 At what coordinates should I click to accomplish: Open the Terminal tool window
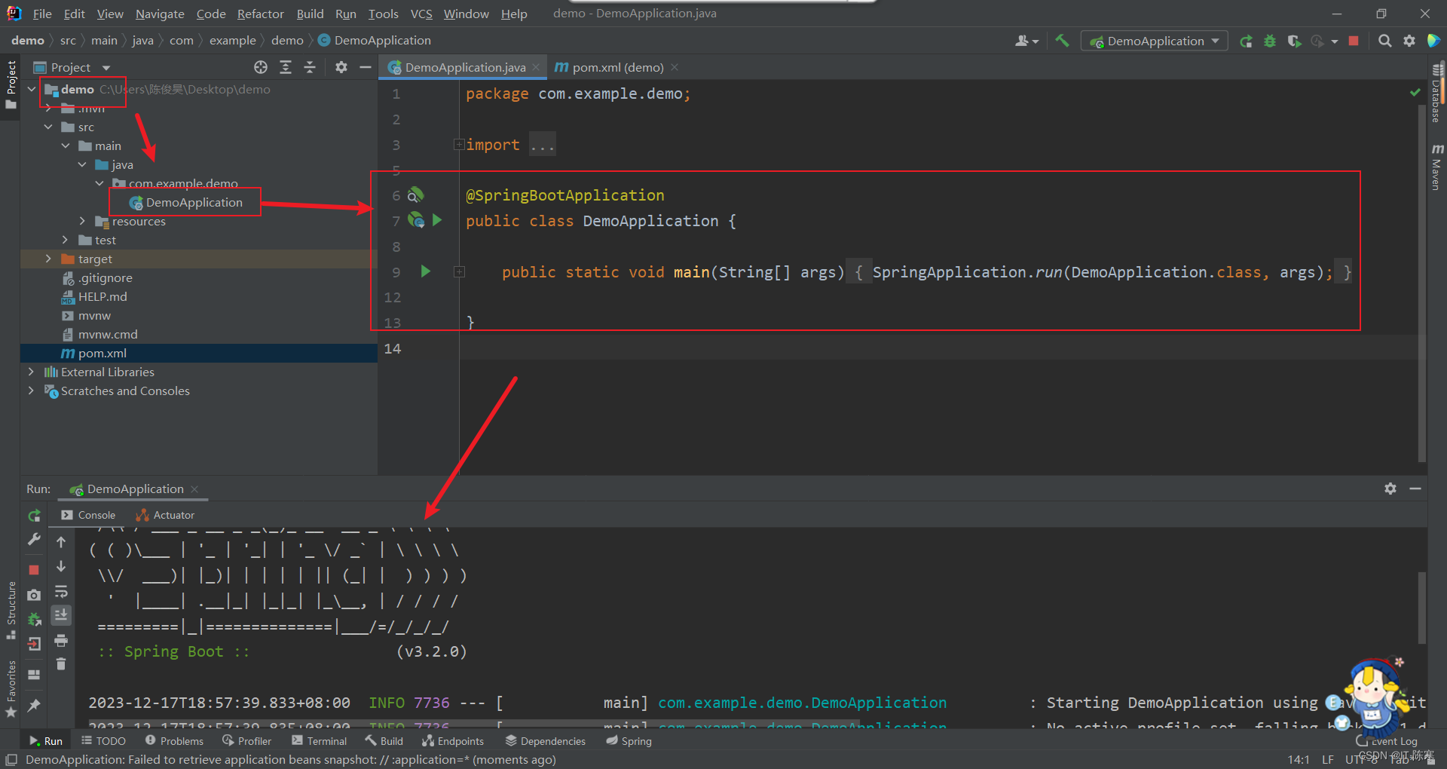pyautogui.click(x=320, y=741)
